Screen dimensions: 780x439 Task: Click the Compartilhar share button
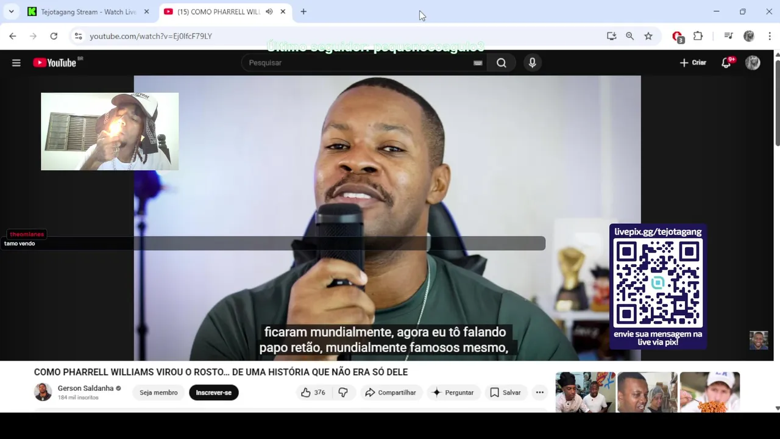pos(391,393)
